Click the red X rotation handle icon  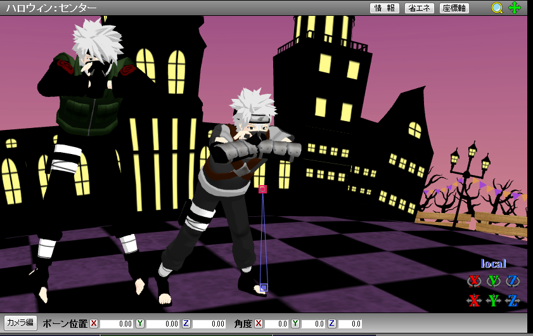pos(474,281)
